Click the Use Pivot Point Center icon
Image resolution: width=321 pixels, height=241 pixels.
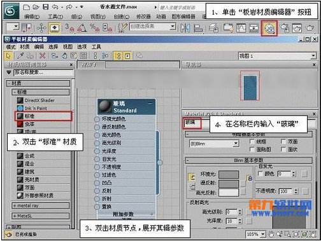click(x=27, y=28)
